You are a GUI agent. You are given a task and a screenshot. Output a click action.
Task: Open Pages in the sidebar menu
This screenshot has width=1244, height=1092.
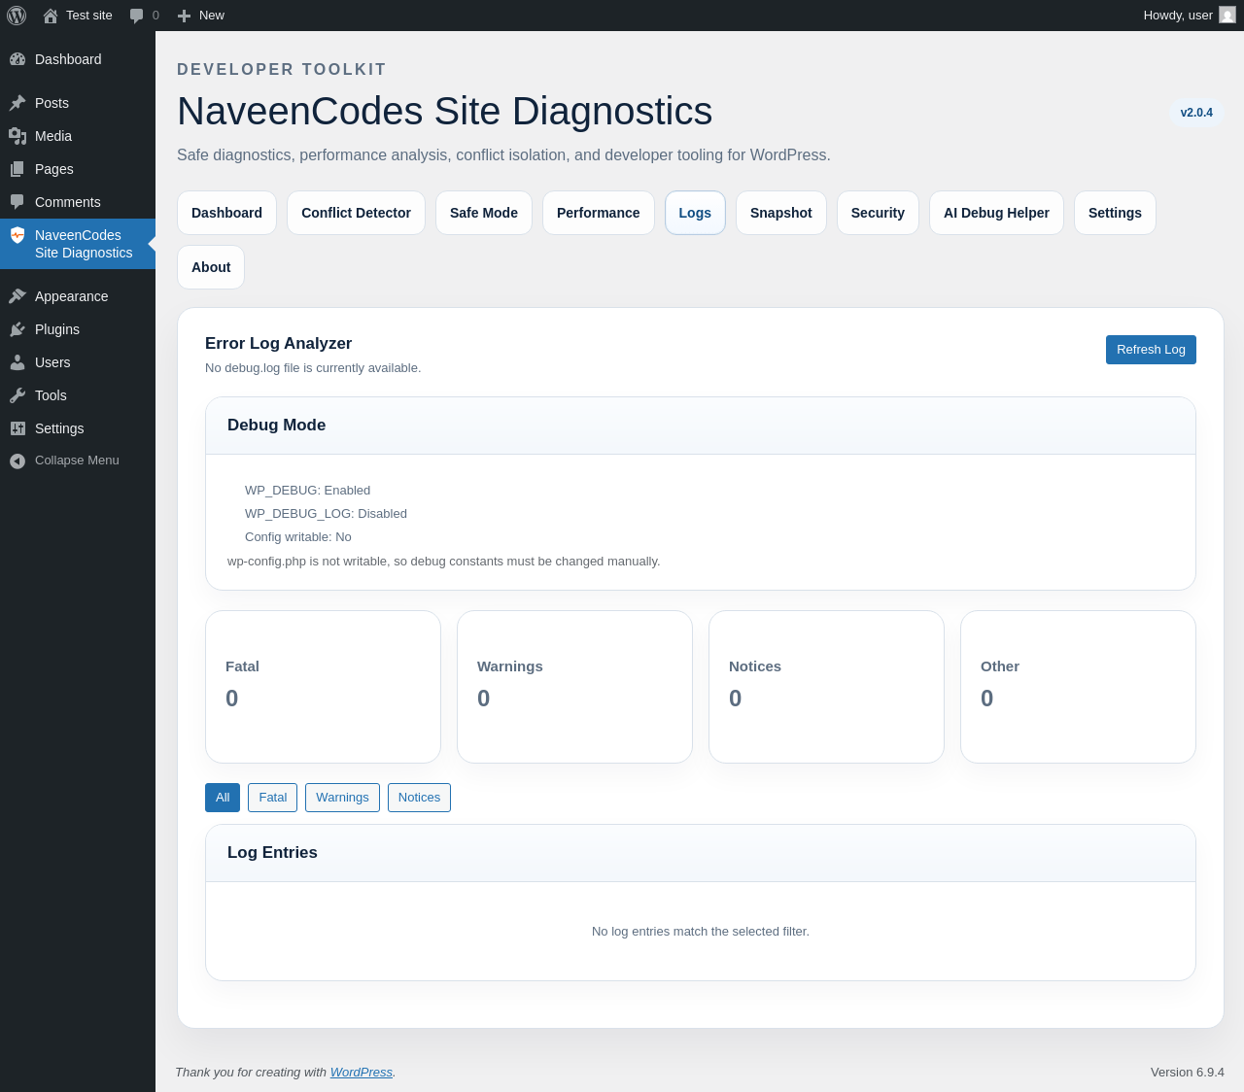click(78, 169)
